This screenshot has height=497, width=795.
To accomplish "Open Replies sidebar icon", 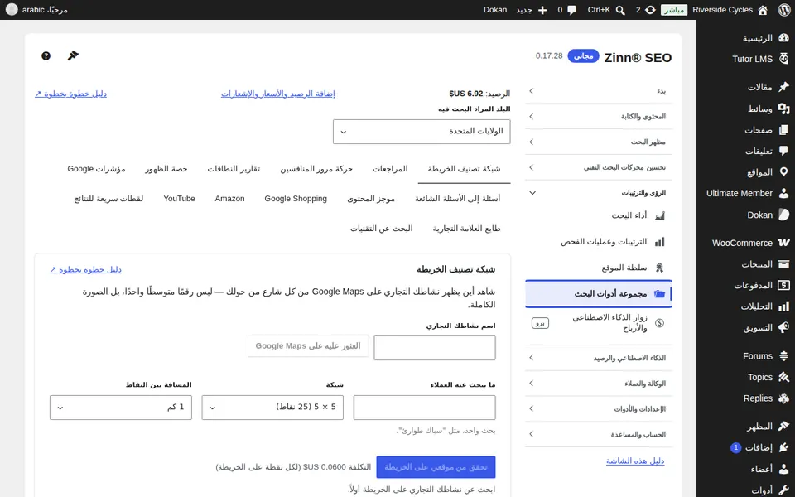I will pos(784,398).
